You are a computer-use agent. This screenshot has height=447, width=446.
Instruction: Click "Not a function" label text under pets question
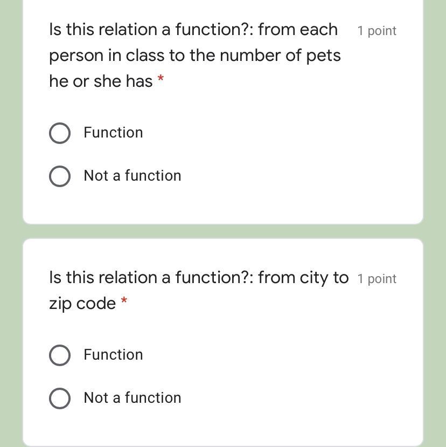click(x=133, y=176)
